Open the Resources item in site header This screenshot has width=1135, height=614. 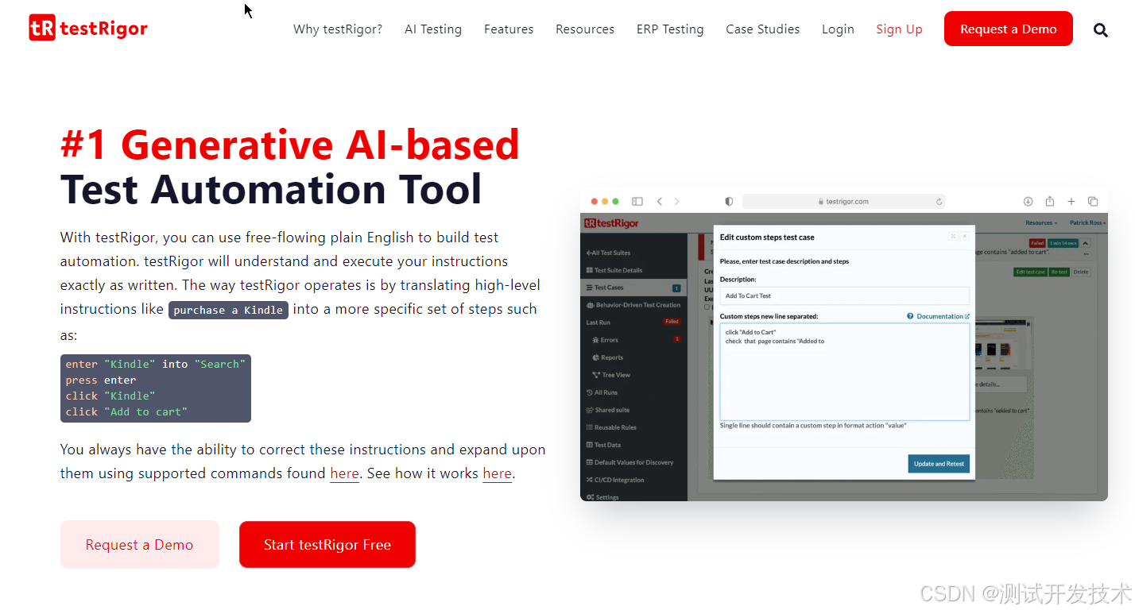(x=585, y=29)
